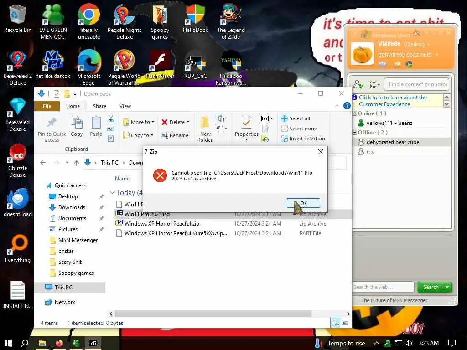
Task: Open the Delete dropdown menu
Action: pyautogui.click(x=176, y=122)
